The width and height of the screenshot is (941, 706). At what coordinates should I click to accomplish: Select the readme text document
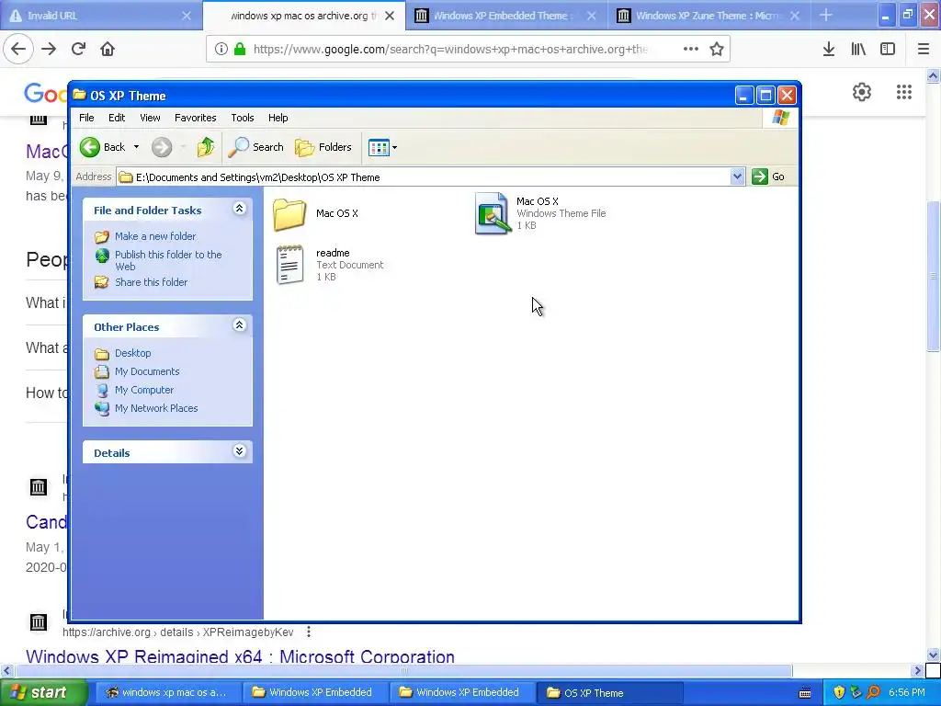tap(289, 264)
